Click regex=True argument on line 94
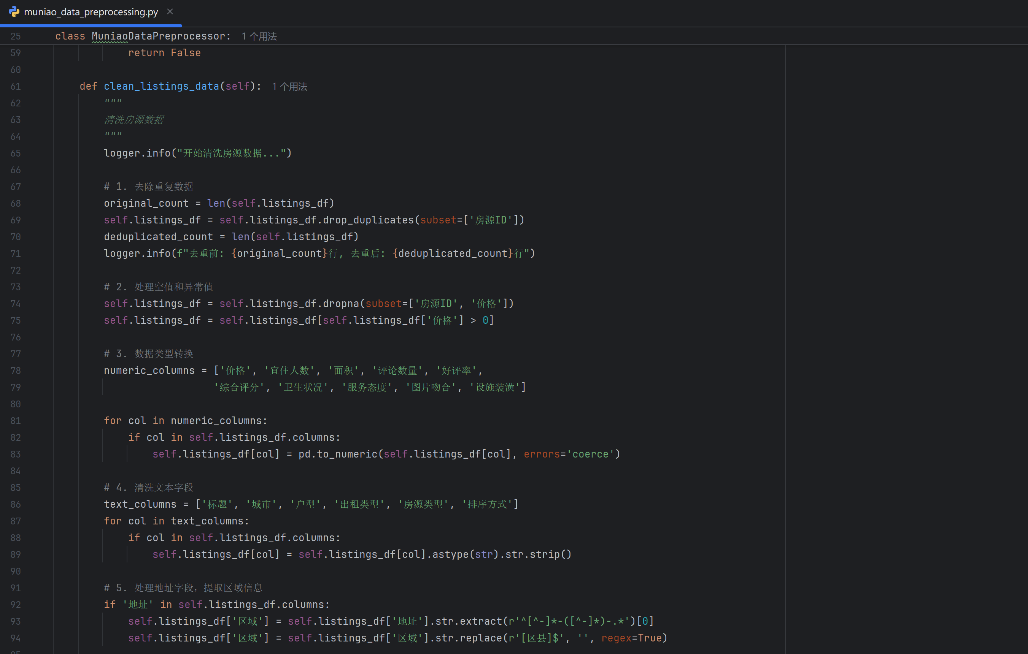The image size is (1028, 654). tap(631, 638)
